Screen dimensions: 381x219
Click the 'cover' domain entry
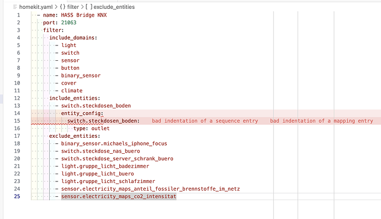(x=69, y=83)
